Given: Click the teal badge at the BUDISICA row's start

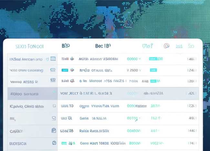Looking at the screenshot, I should (64, 143).
